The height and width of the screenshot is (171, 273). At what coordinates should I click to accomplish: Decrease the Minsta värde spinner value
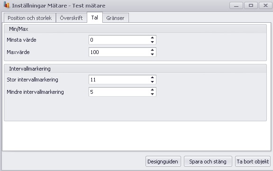pos(152,42)
